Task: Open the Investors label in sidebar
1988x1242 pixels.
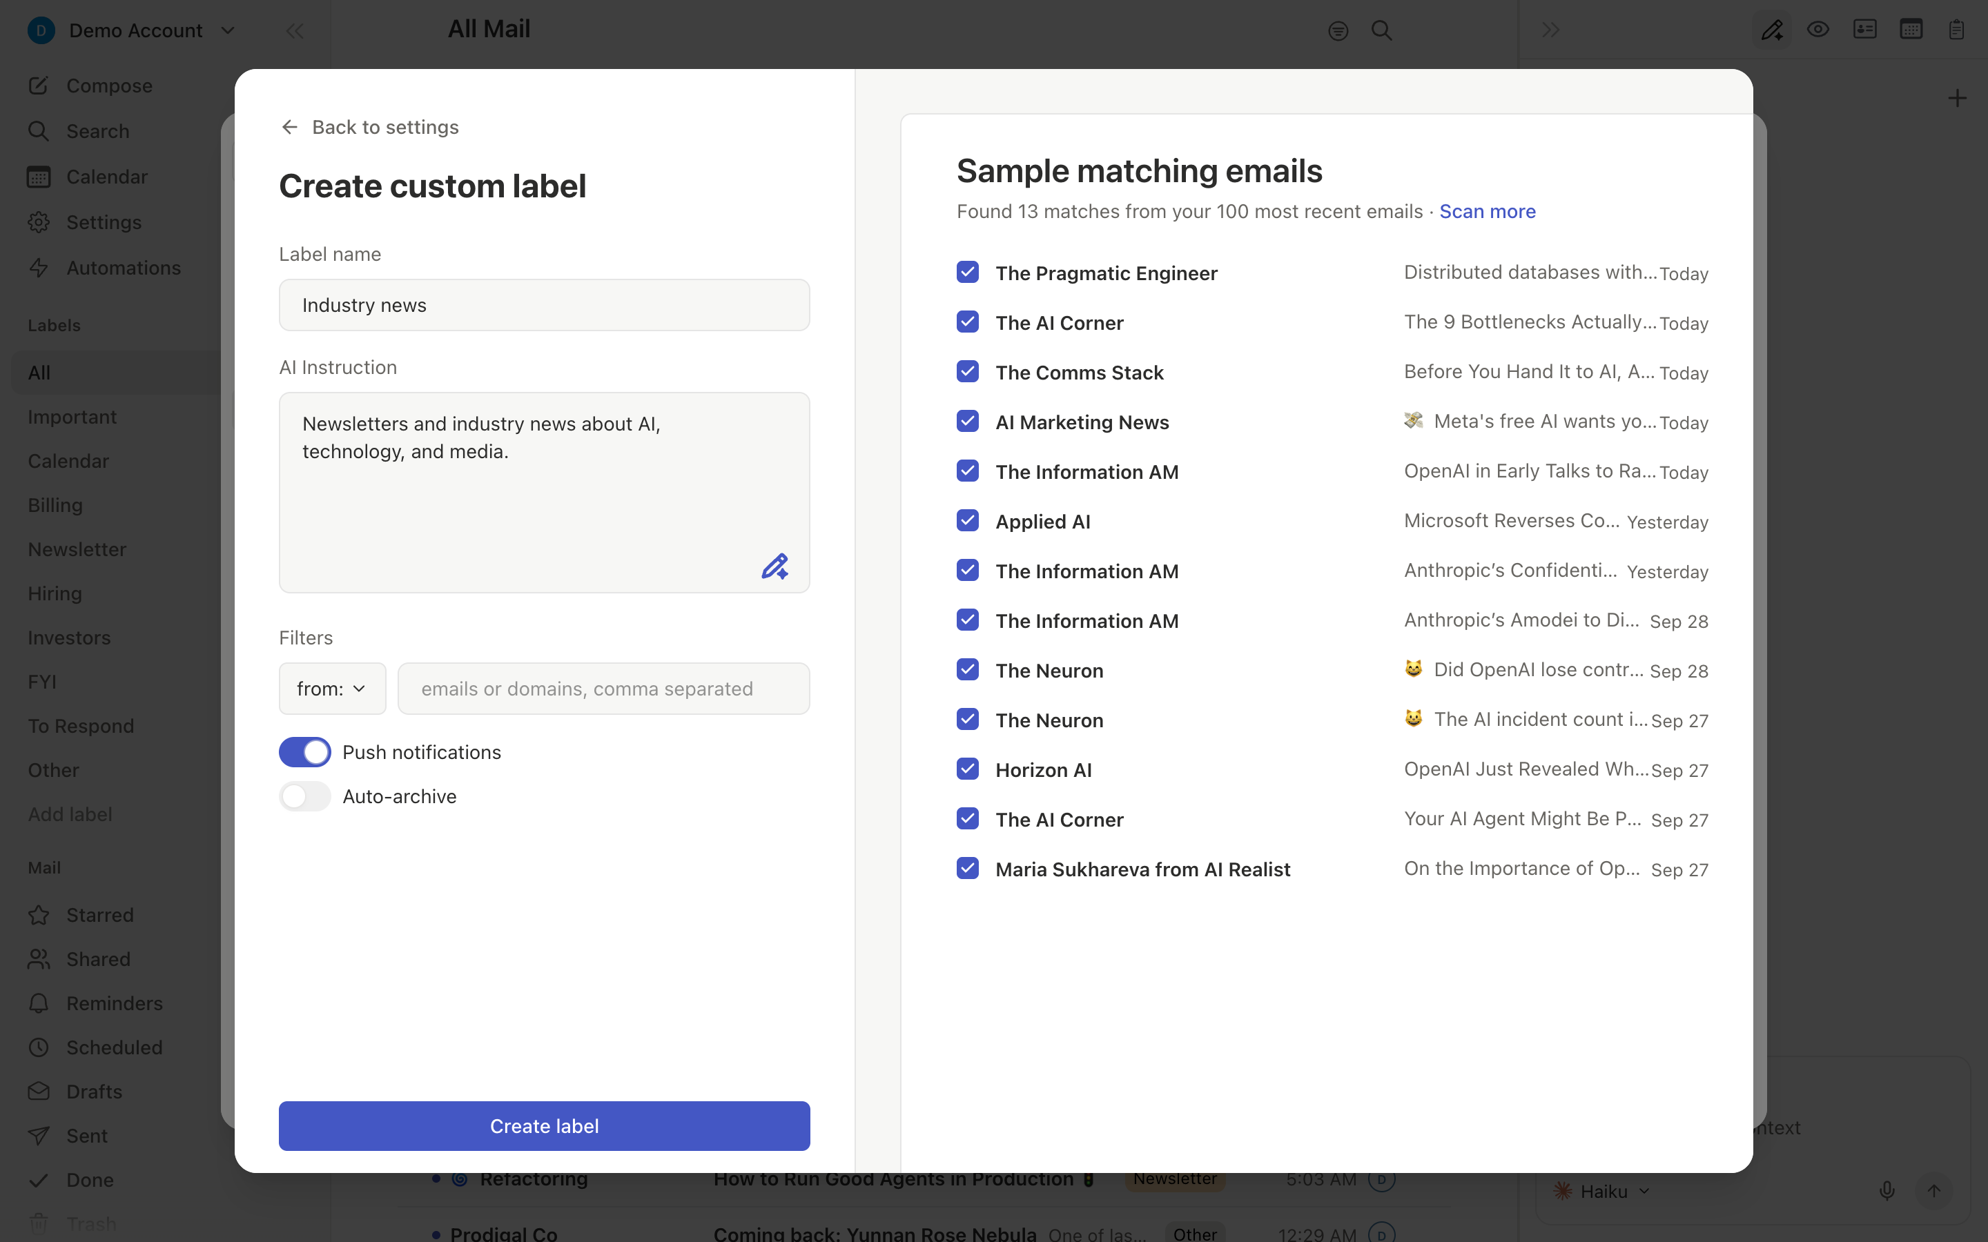Action: point(69,638)
